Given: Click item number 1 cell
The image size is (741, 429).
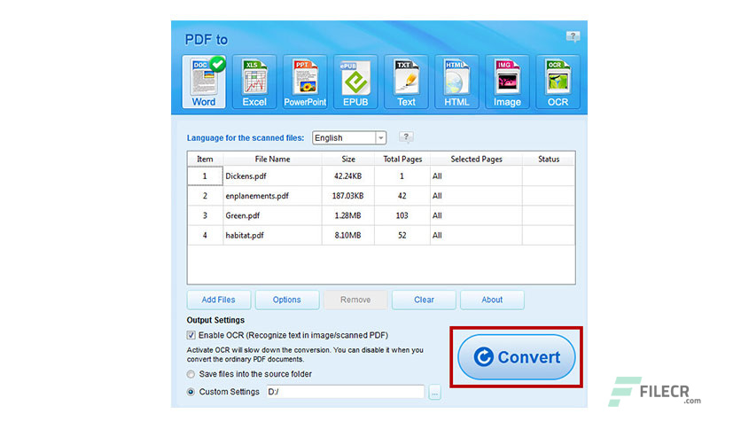Looking at the screenshot, I should [205, 176].
